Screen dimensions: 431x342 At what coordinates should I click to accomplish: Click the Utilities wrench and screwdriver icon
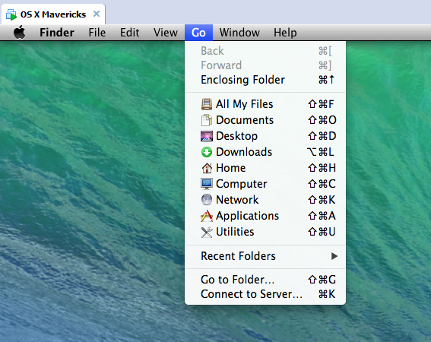(207, 232)
